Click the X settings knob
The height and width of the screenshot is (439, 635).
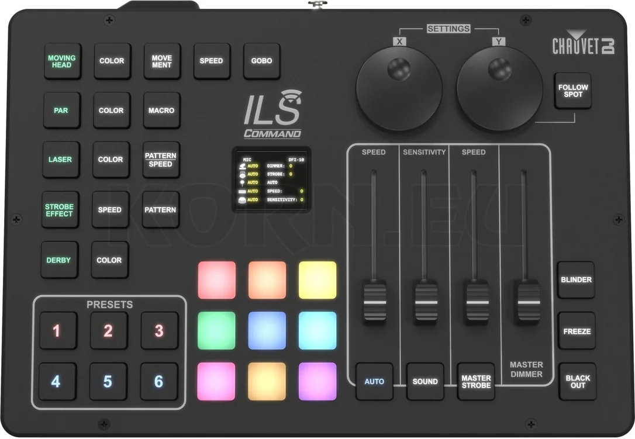tap(399, 88)
